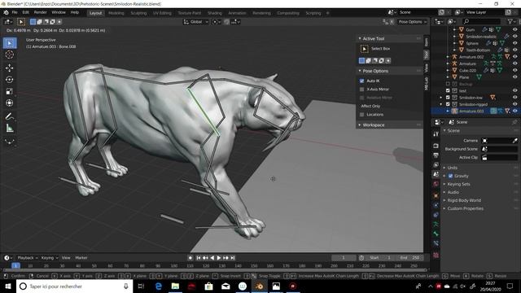Viewport: 521px width, 293px height.
Task: Enable the X-Axis Mirror checkbox
Action: 361,90
